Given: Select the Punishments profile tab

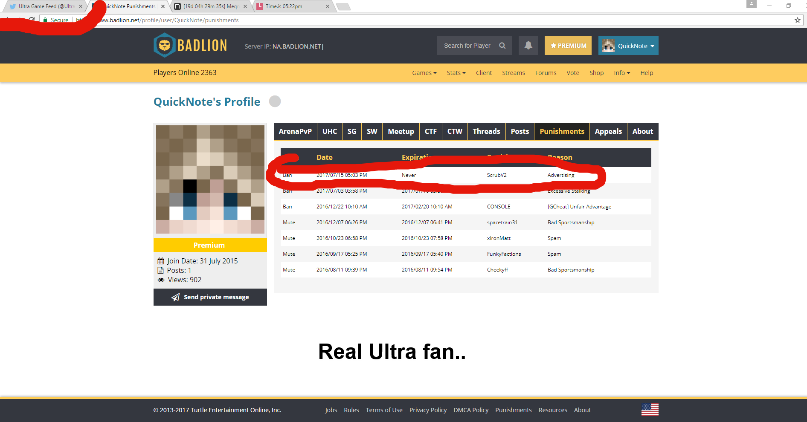Looking at the screenshot, I should coord(562,131).
